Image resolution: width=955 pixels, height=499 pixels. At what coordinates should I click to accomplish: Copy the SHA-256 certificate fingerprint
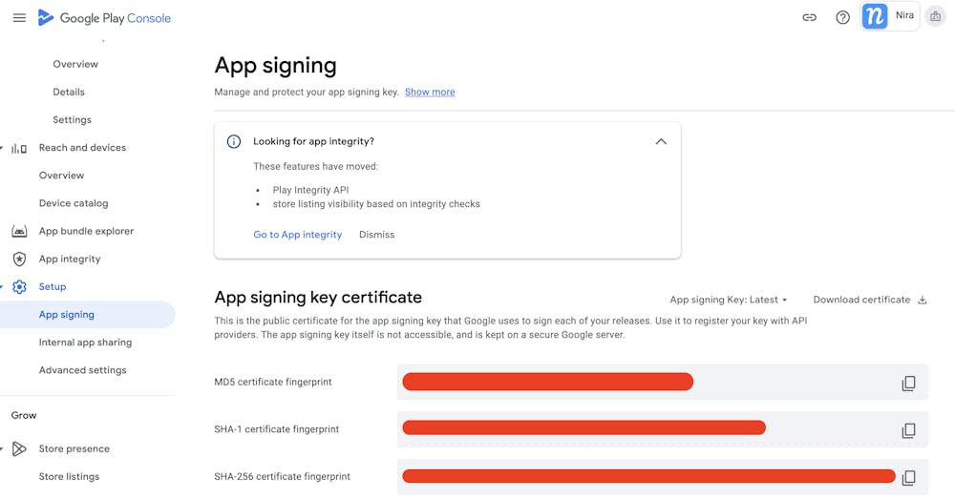click(x=908, y=477)
